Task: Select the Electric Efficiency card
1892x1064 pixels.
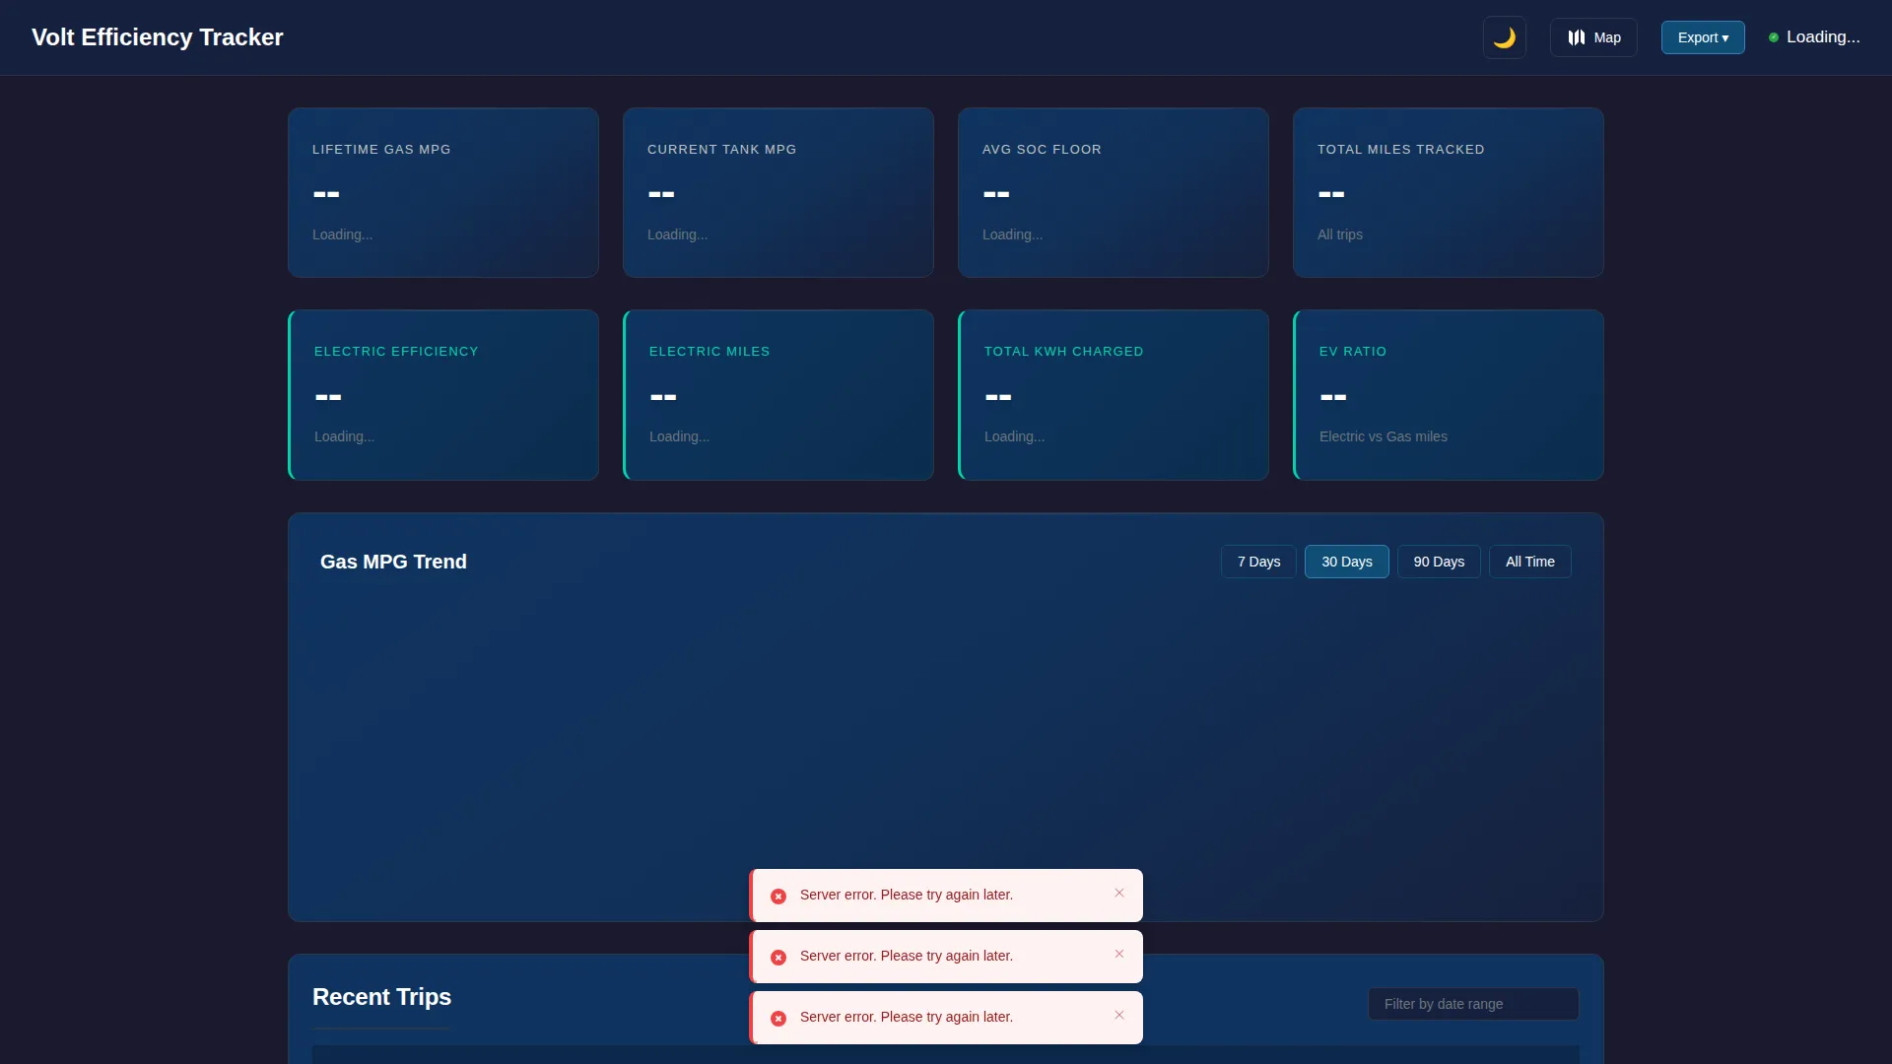Action: click(442, 395)
